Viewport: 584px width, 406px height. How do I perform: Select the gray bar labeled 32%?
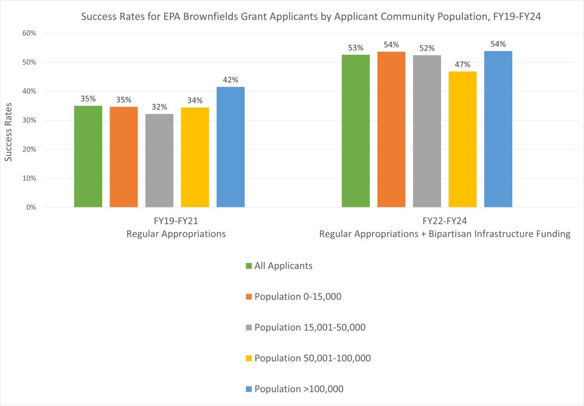tap(159, 161)
